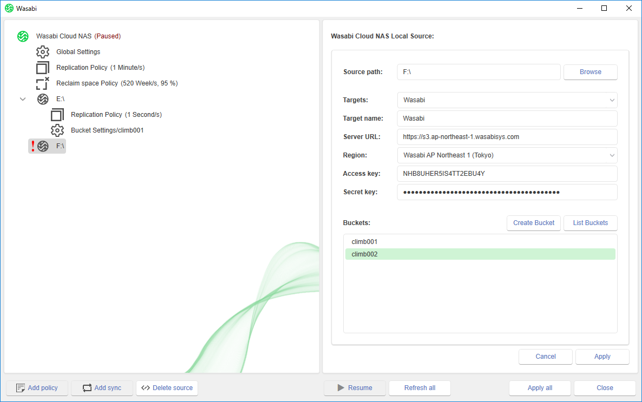
Task: Select Replication Policy (1 Minute/s) entry
Action: pos(100,68)
